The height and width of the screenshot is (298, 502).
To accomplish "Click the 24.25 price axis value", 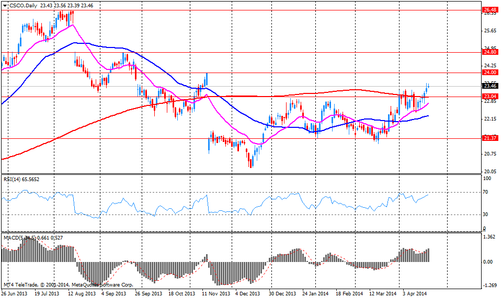I will click(490, 66).
